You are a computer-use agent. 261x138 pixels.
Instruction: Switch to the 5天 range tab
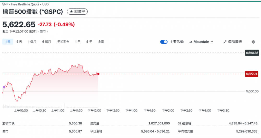tap(19, 41)
